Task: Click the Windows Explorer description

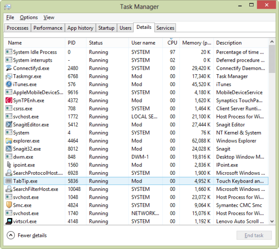Action: point(236,141)
